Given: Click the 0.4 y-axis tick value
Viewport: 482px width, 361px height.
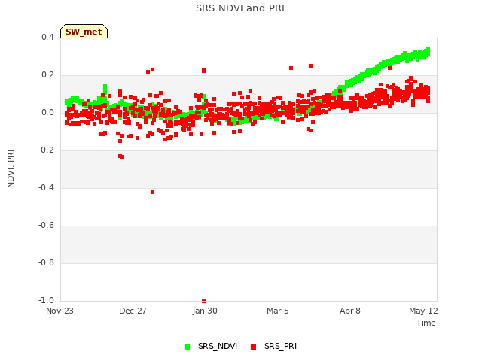Looking at the screenshot, I should pos(47,37).
